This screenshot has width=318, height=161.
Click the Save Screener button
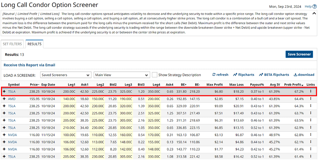[x=299, y=54]
